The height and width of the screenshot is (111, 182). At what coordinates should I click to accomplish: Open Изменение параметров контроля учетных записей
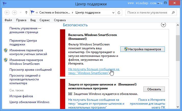coord(28,52)
